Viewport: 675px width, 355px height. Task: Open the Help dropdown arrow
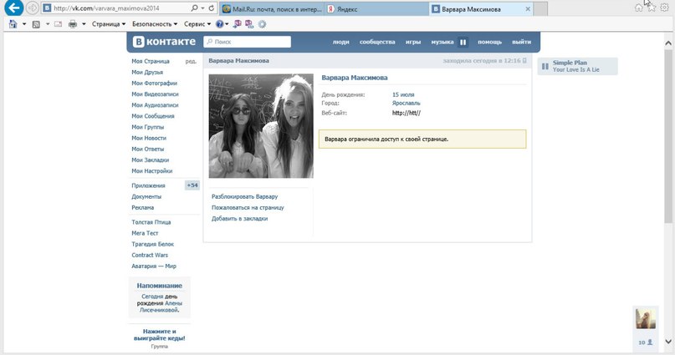pyautogui.click(x=227, y=24)
